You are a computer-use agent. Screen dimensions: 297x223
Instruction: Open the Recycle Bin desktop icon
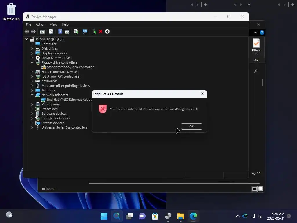pyautogui.click(x=11, y=12)
